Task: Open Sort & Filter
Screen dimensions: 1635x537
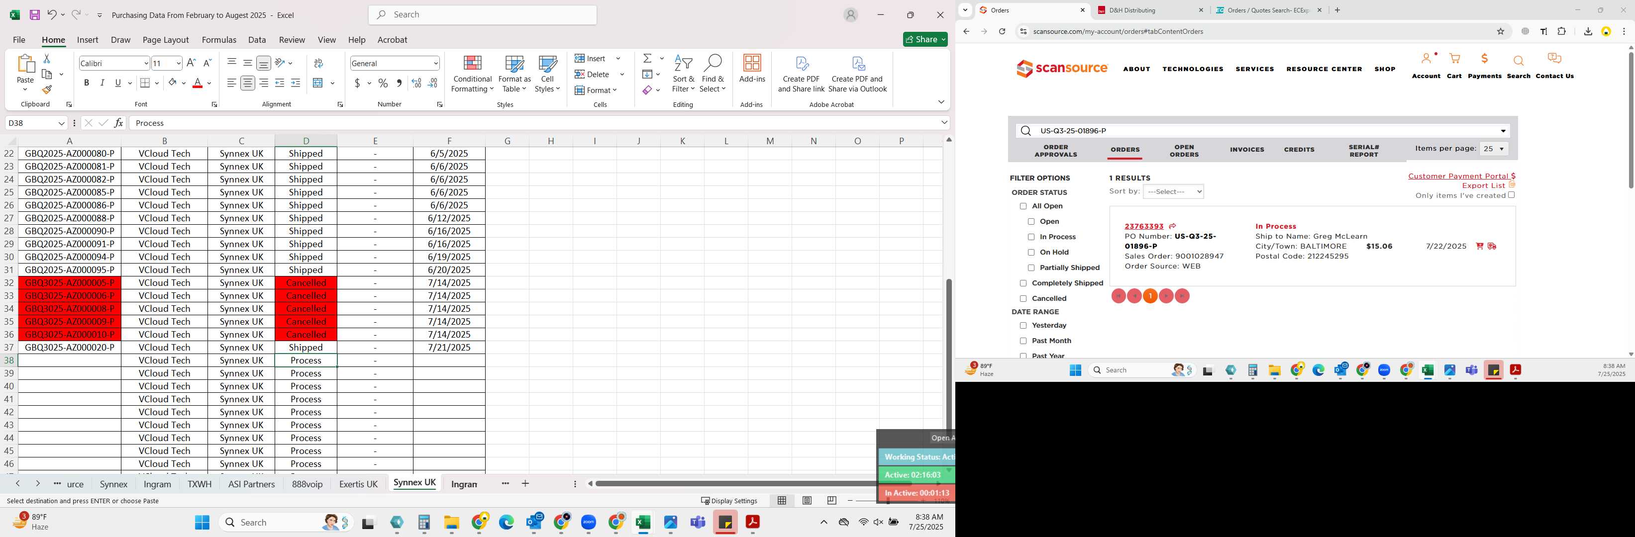Action: (684, 74)
